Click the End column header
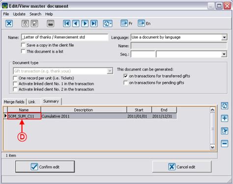The width and height of the screenshot is (233, 184). (164, 110)
